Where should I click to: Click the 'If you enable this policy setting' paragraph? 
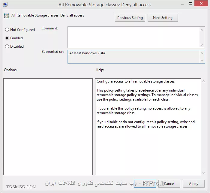[143, 110]
